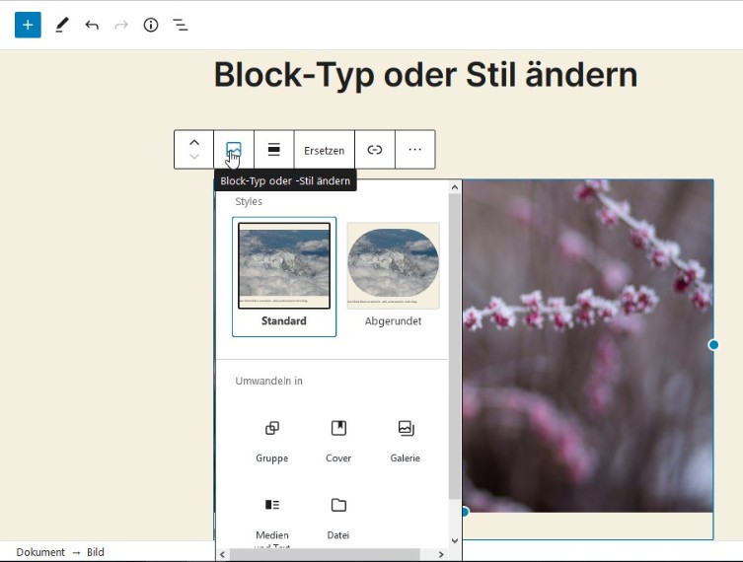Transform block into Cover
This screenshot has width=743, height=562.
(338, 439)
